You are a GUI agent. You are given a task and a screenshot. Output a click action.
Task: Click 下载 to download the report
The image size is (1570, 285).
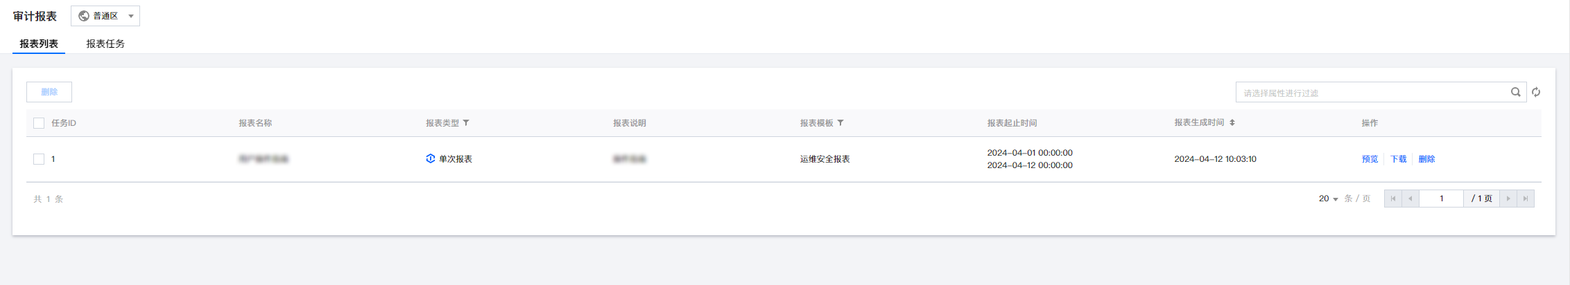[x=1398, y=159]
